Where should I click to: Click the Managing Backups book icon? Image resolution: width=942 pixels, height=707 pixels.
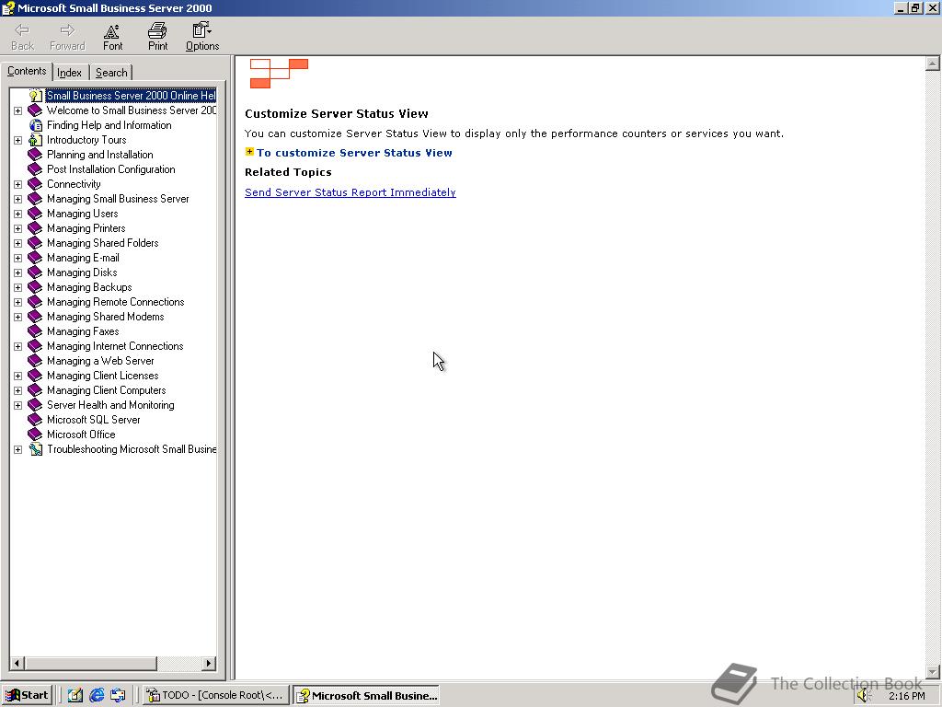36,287
